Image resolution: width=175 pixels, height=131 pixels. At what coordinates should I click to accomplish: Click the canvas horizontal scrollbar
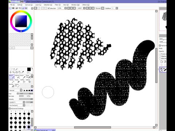coord(93,127)
